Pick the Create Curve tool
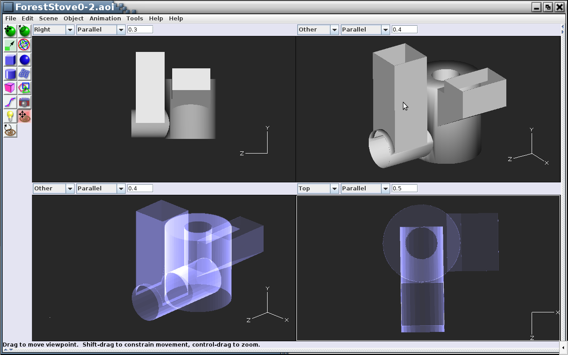Image resolution: width=568 pixels, height=355 pixels. [x=10, y=102]
